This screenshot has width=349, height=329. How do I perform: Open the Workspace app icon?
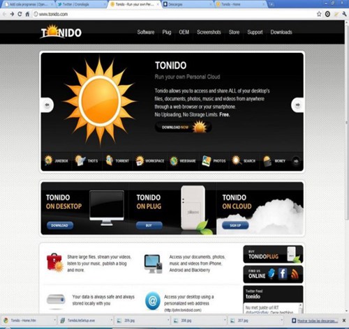coord(140,160)
